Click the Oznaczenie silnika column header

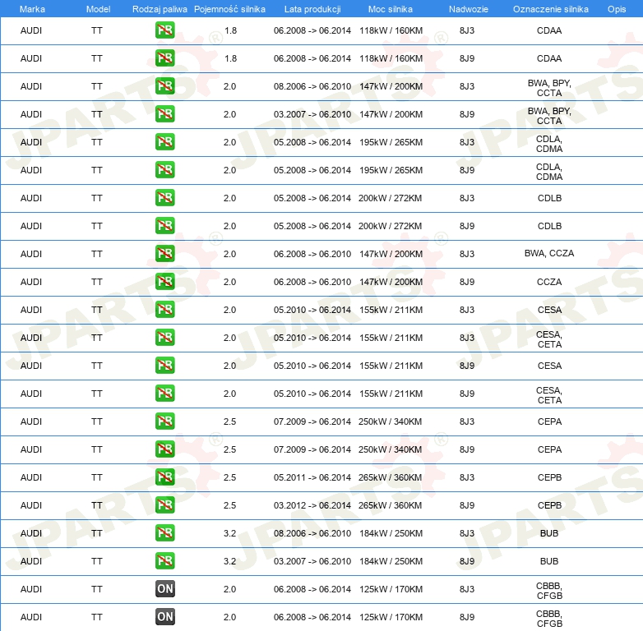coord(551,9)
